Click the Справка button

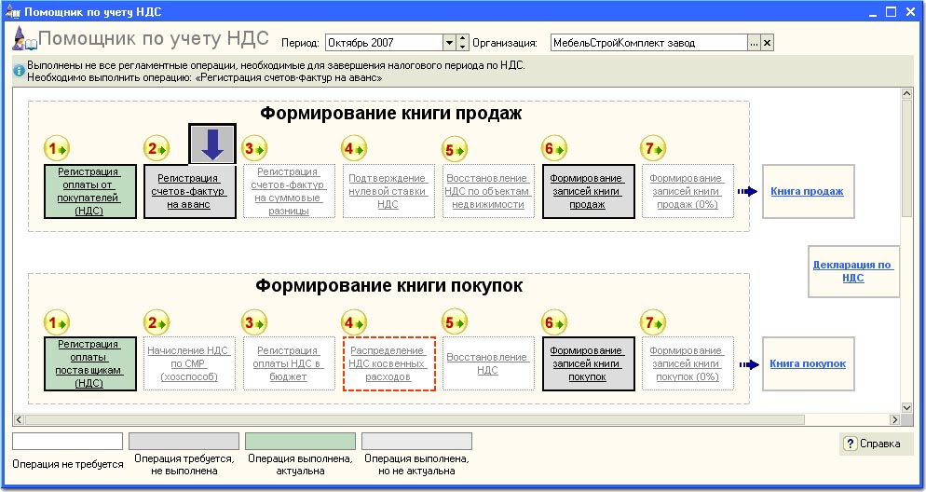pyautogui.click(x=876, y=444)
